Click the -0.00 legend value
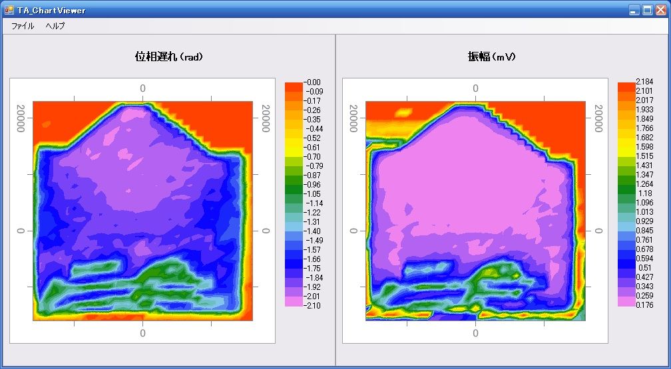This screenshot has width=671, height=369. click(x=312, y=82)
